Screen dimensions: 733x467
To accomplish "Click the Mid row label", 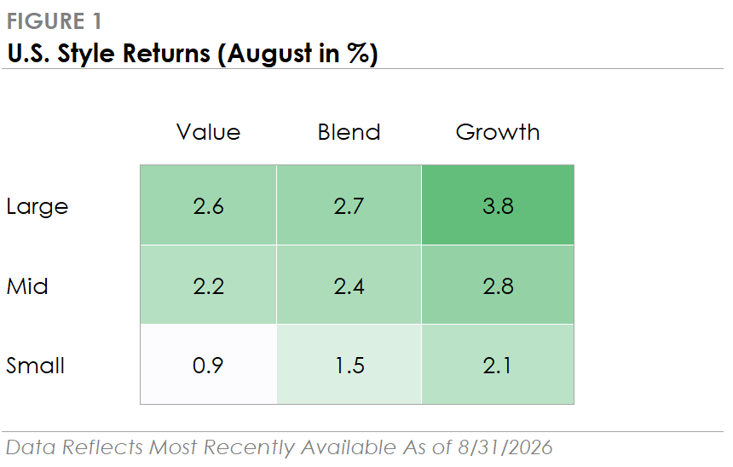I will 27,286.
